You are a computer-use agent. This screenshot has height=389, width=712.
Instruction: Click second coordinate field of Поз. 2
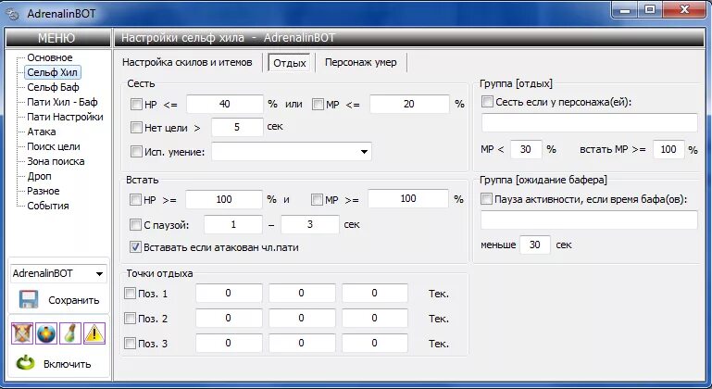[x=302, y=318]
